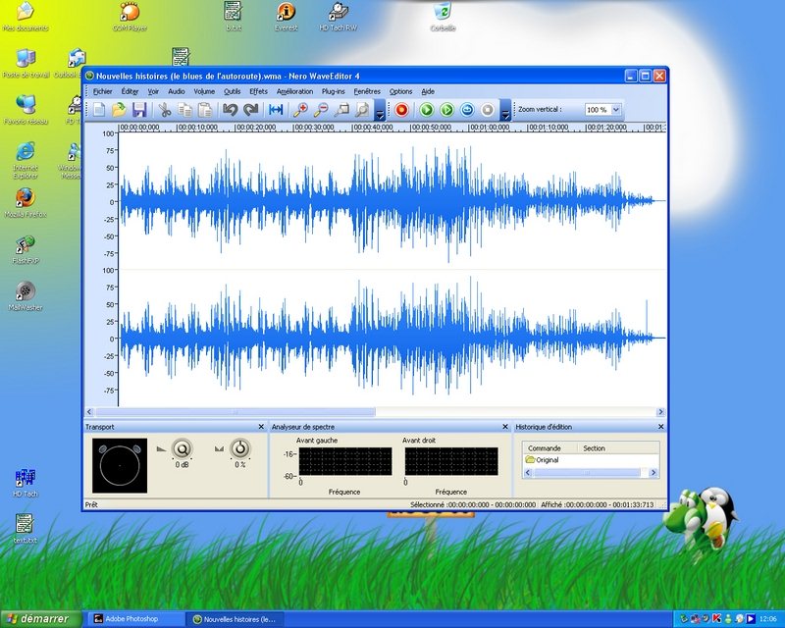Expand the transport toolbar overflow arrow
Viewport: 785px width, 628px height.
505,110
